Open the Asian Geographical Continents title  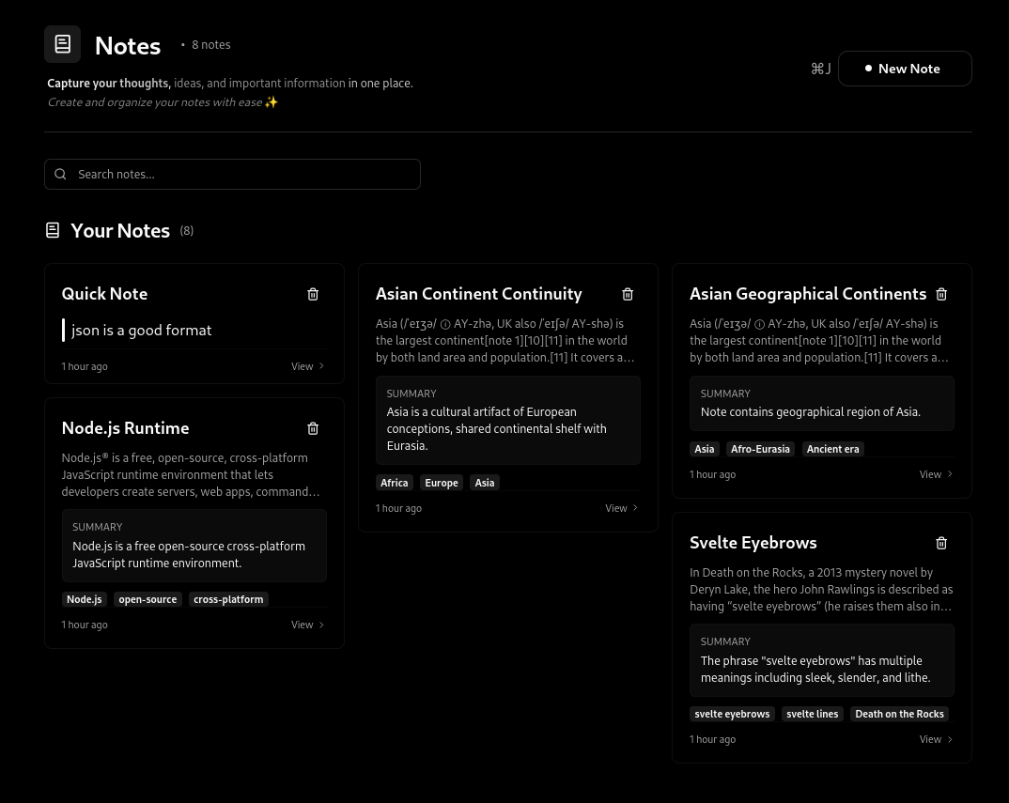point(808,294)
